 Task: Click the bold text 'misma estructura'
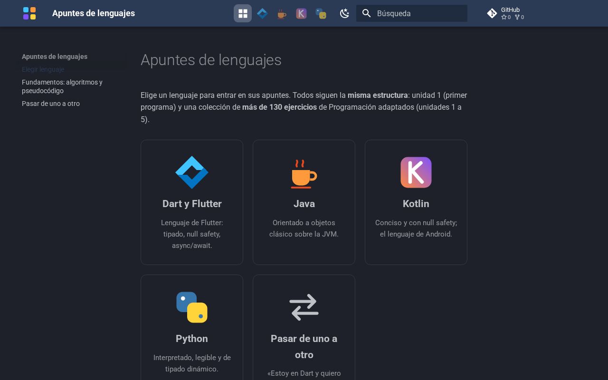[x=378, y=95]
